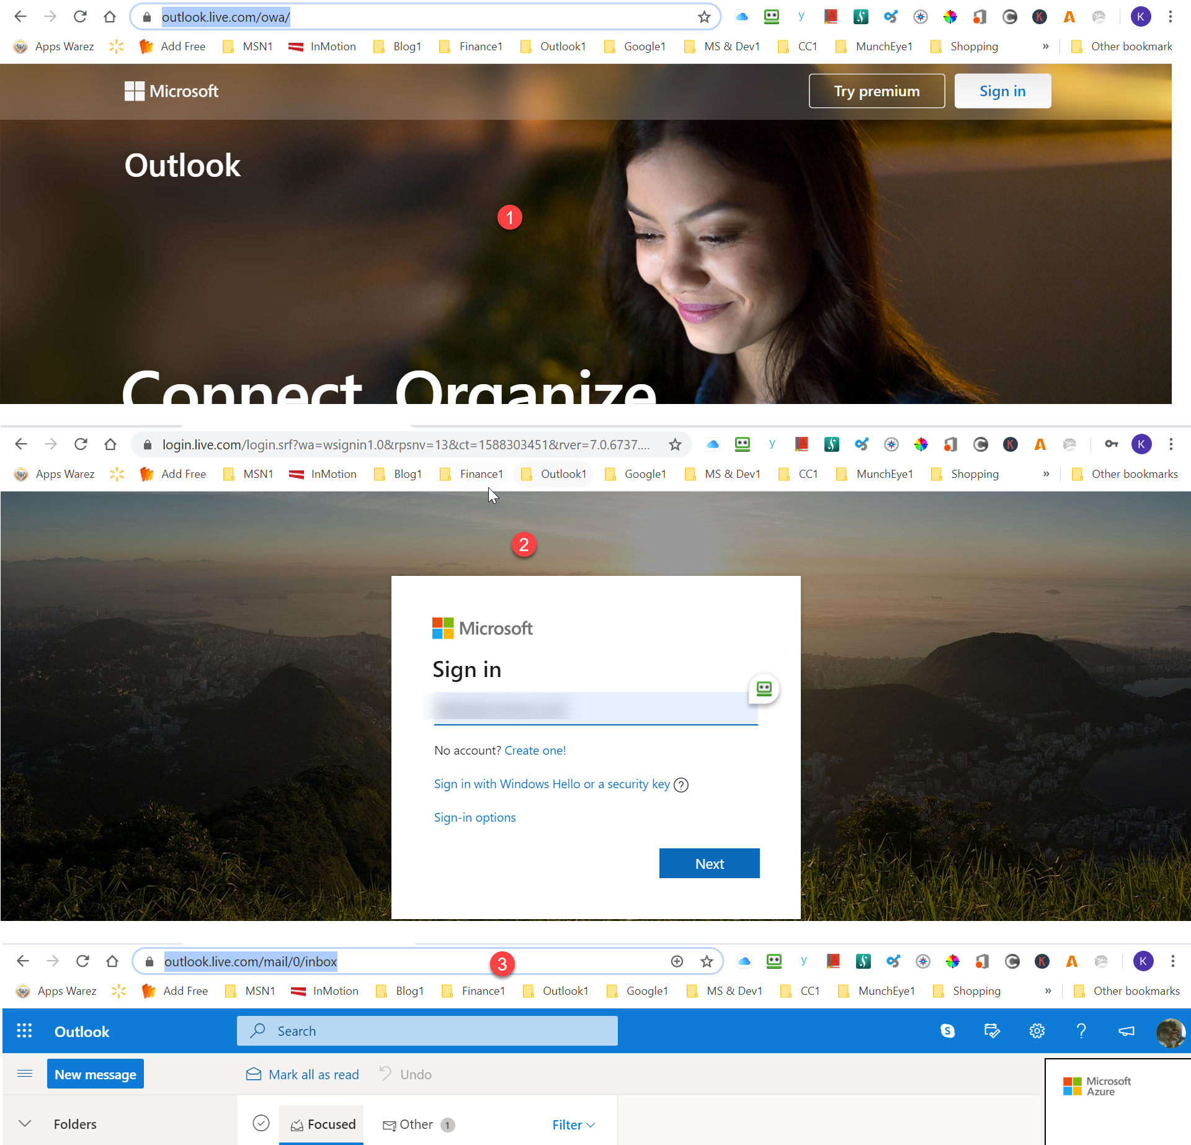Open Skype from Outlook header
The height and width of the screenshot is (1145, 1191).
tap(947, 1031)
